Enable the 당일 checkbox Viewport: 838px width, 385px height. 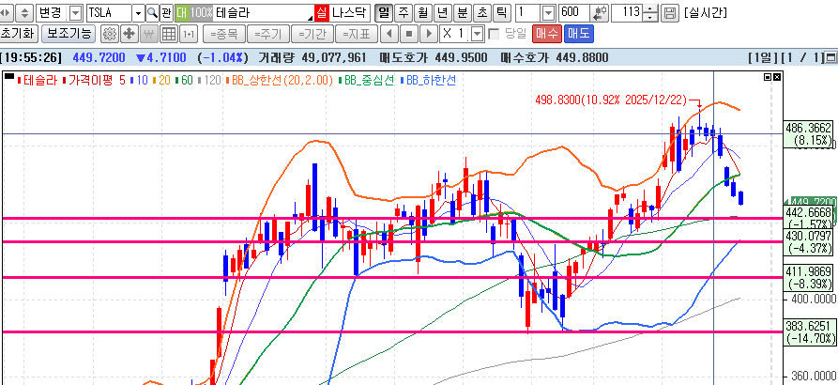pos(494,34)
